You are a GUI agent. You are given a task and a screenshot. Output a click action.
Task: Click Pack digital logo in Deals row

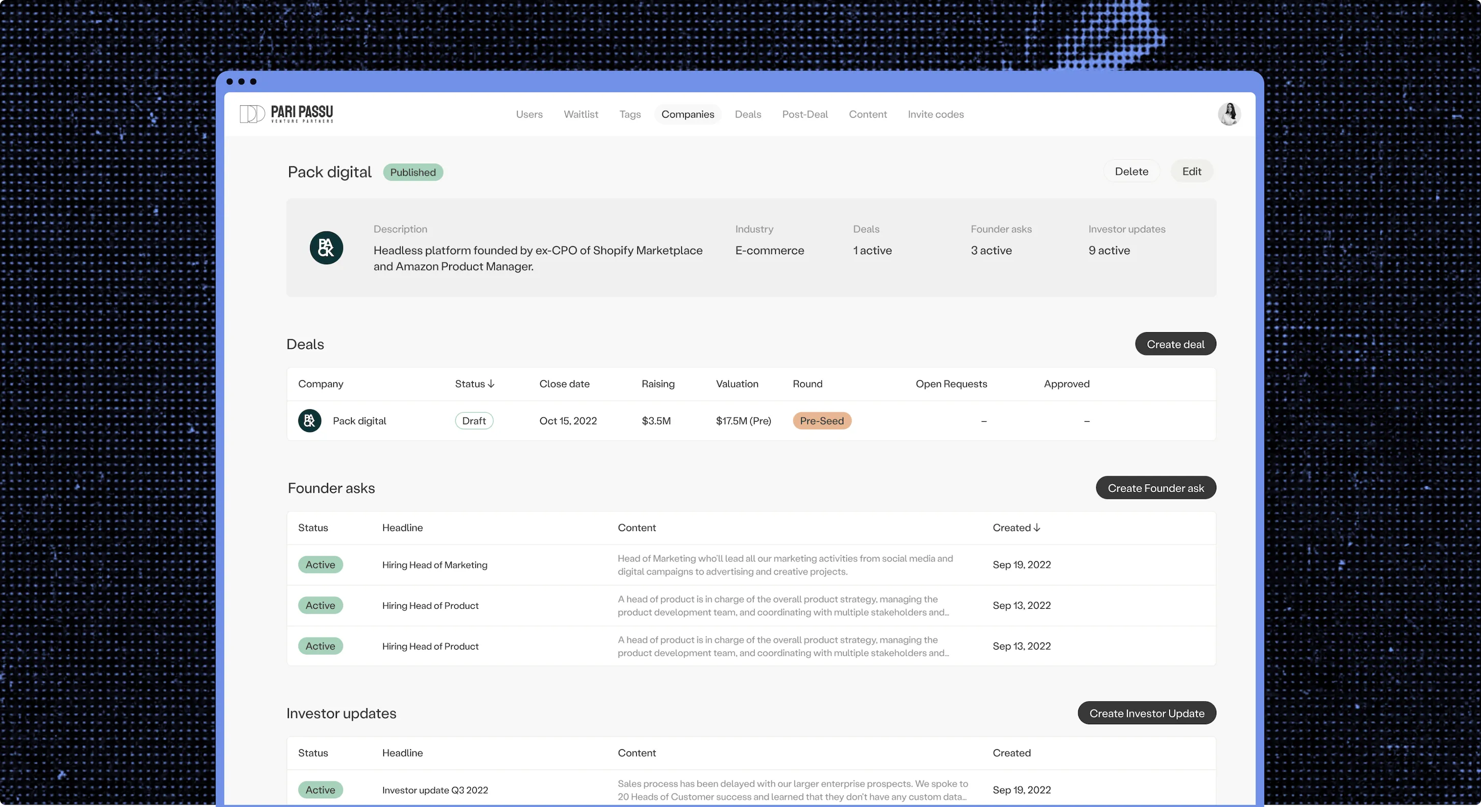pyautogui.click(x=309, y=421)
